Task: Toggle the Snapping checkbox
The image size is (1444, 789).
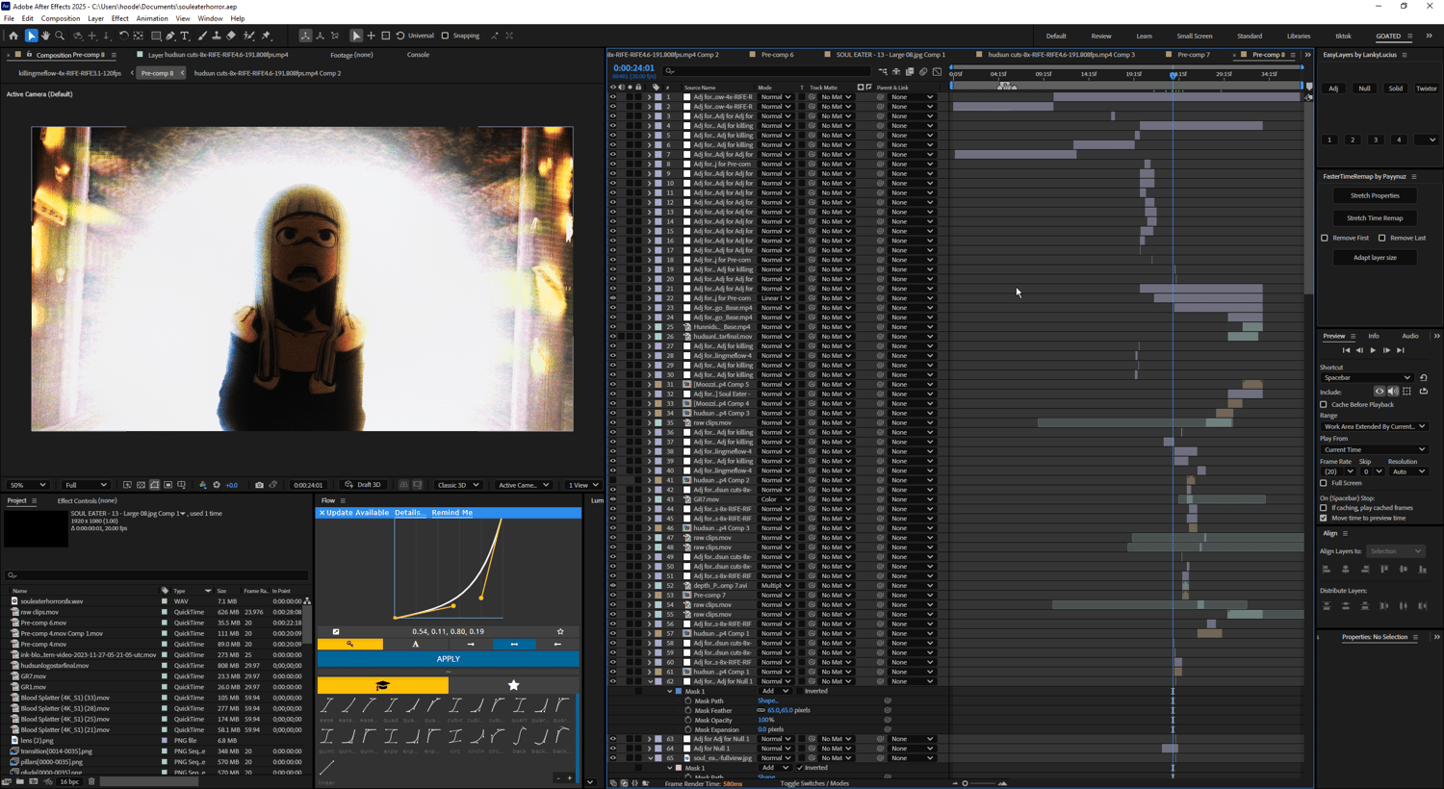Action: tap(445, 36)
